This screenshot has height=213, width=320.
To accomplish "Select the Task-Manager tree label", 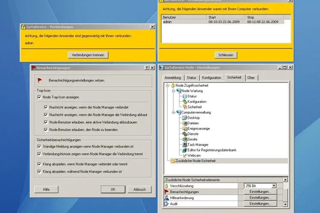I will point(198,145).
